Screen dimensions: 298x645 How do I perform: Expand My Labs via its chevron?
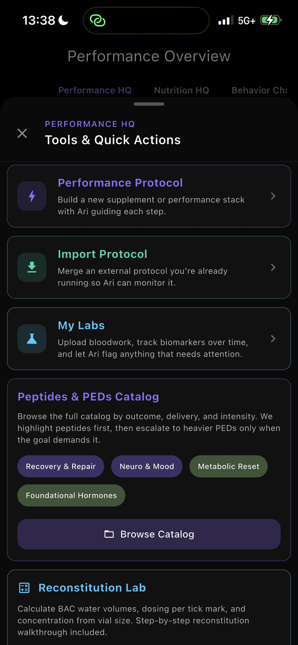click(273, 339)
